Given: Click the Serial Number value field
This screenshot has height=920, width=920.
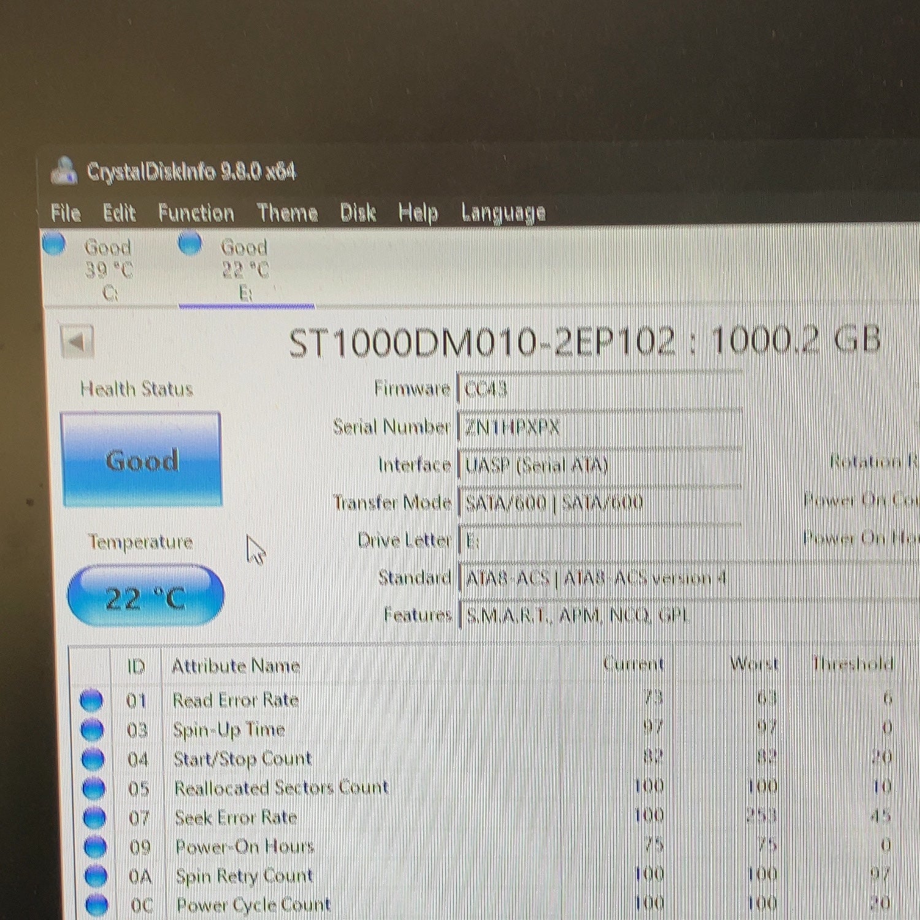Looking at the screenshot, I should [x=600, y=427].
